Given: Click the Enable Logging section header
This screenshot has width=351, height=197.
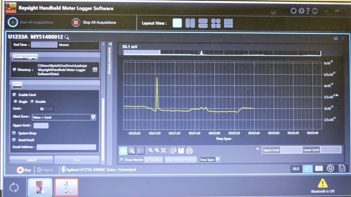Looking at the screenshot, I should click(25, 57).
